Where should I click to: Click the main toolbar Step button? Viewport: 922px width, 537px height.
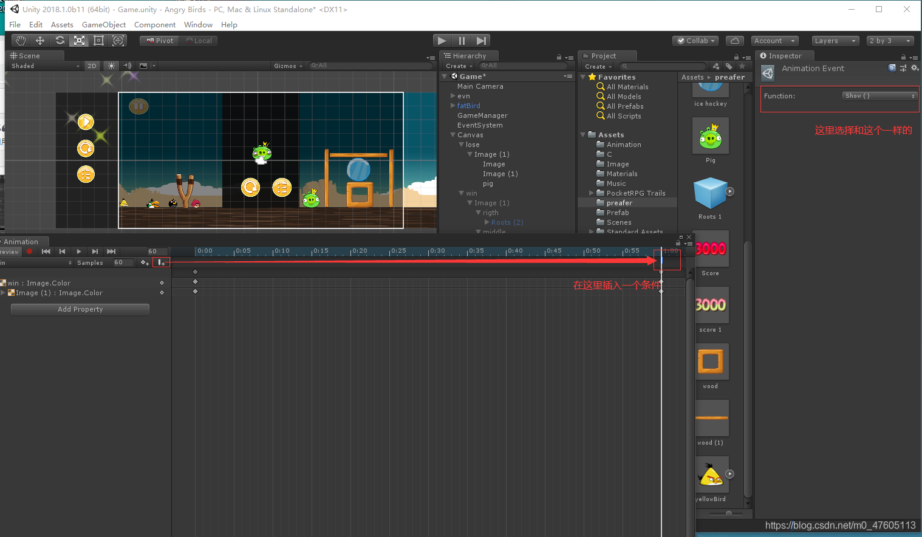tap(481, 41)
